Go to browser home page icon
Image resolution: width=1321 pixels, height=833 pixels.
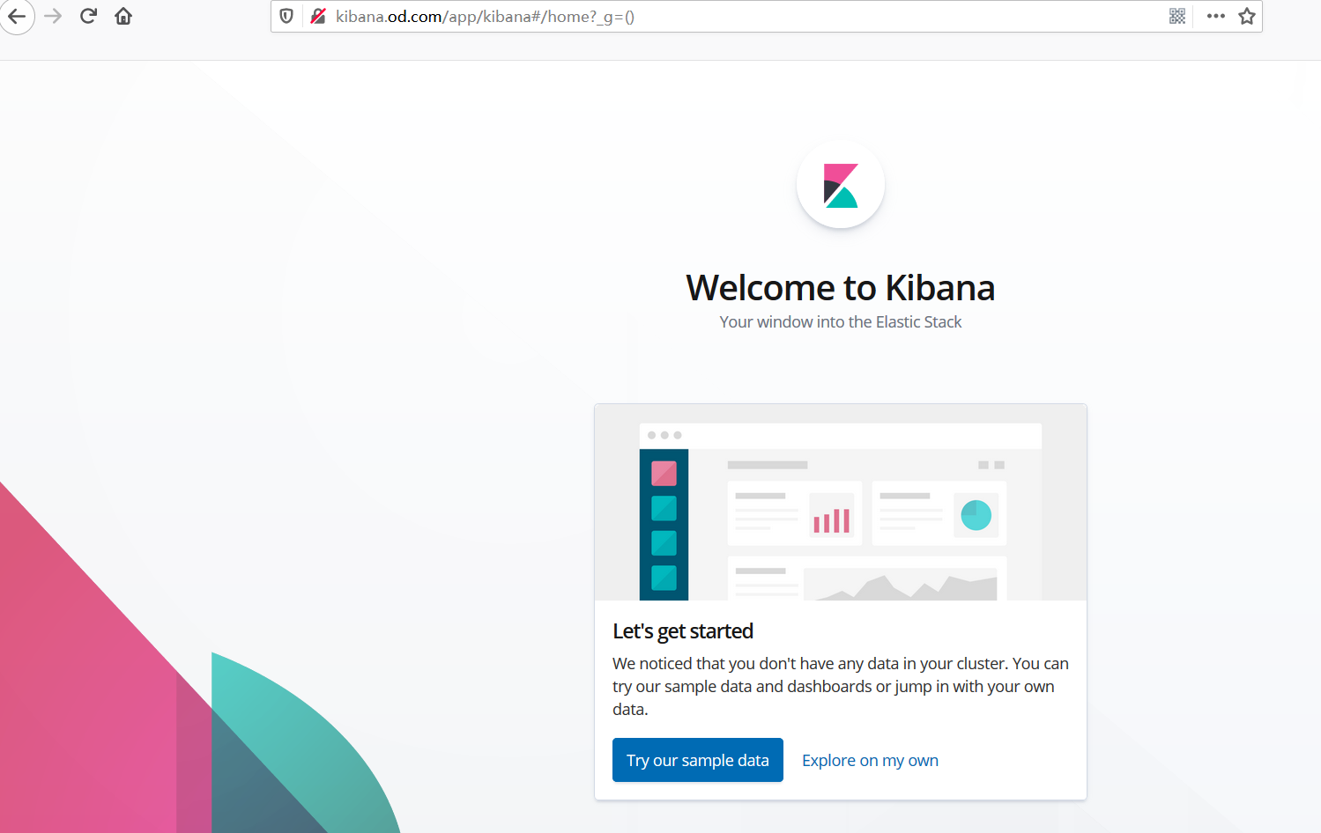pos(123,16)
